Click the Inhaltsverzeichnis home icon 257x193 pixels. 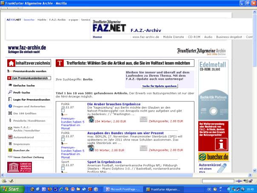click(11, 63)
